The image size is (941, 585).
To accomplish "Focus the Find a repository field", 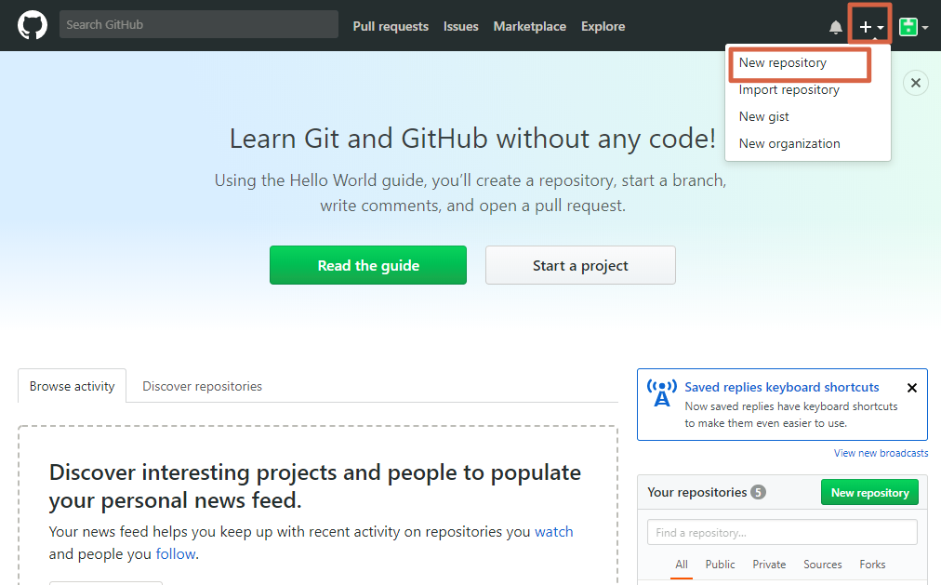I will coord(782,532).
